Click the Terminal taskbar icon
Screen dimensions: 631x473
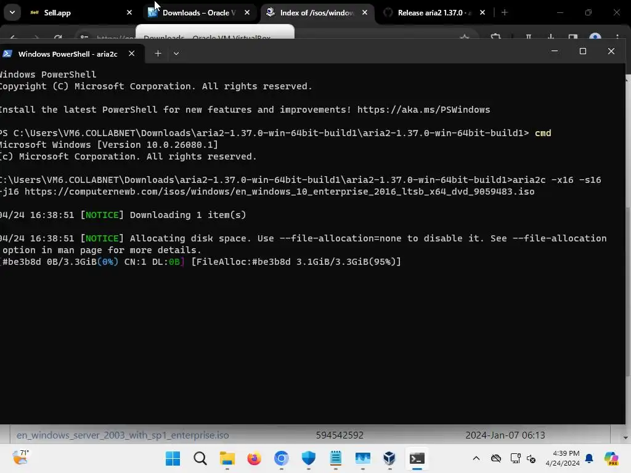pyautogui.click(x=417, y=458)
